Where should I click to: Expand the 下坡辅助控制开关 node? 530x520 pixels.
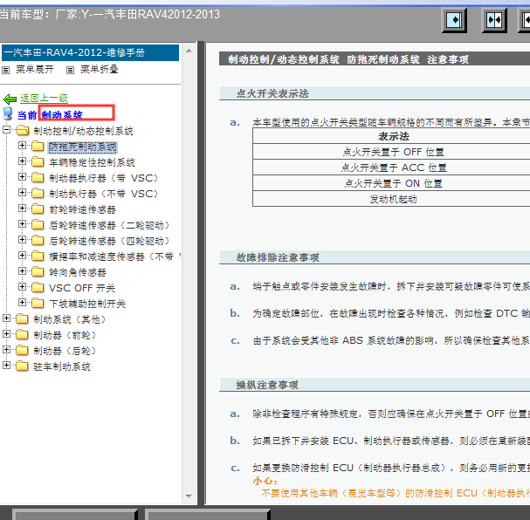pyautogui.click(x=22, y=302)
